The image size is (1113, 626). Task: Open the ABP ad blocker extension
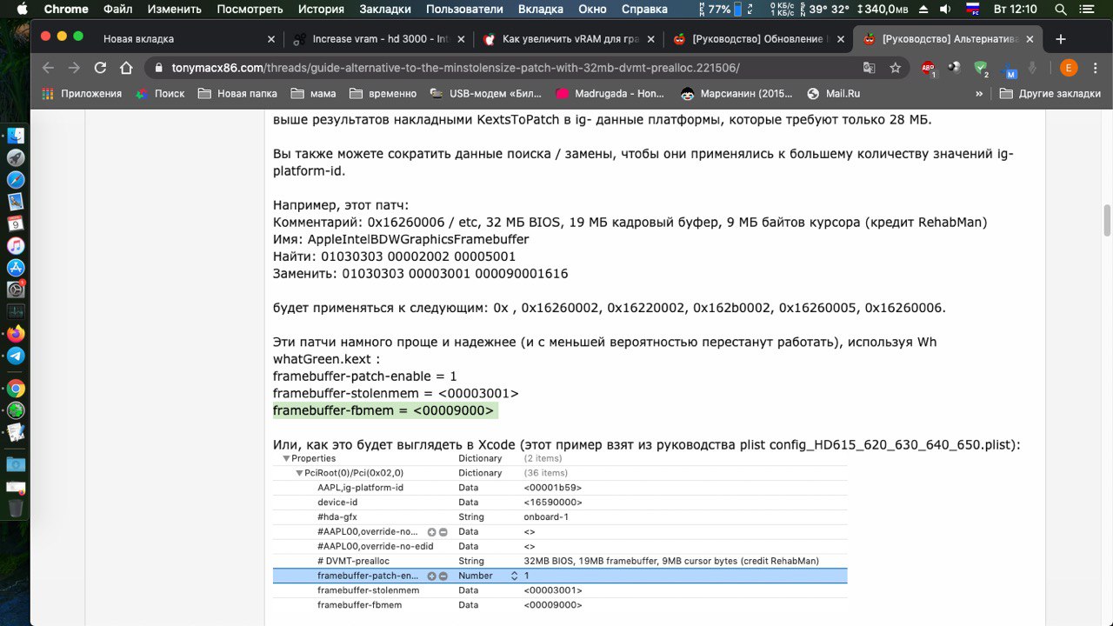(x=929, y=69)
